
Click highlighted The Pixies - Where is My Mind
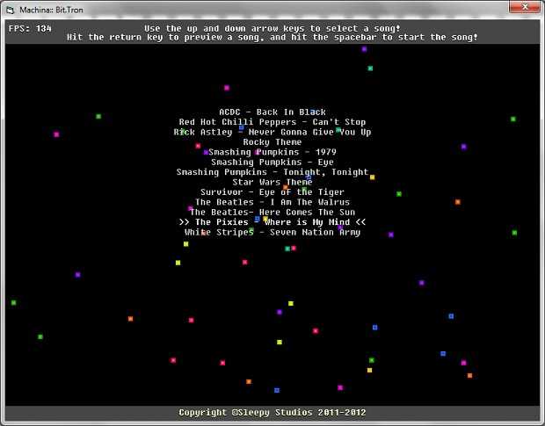[x=272, y=222]
